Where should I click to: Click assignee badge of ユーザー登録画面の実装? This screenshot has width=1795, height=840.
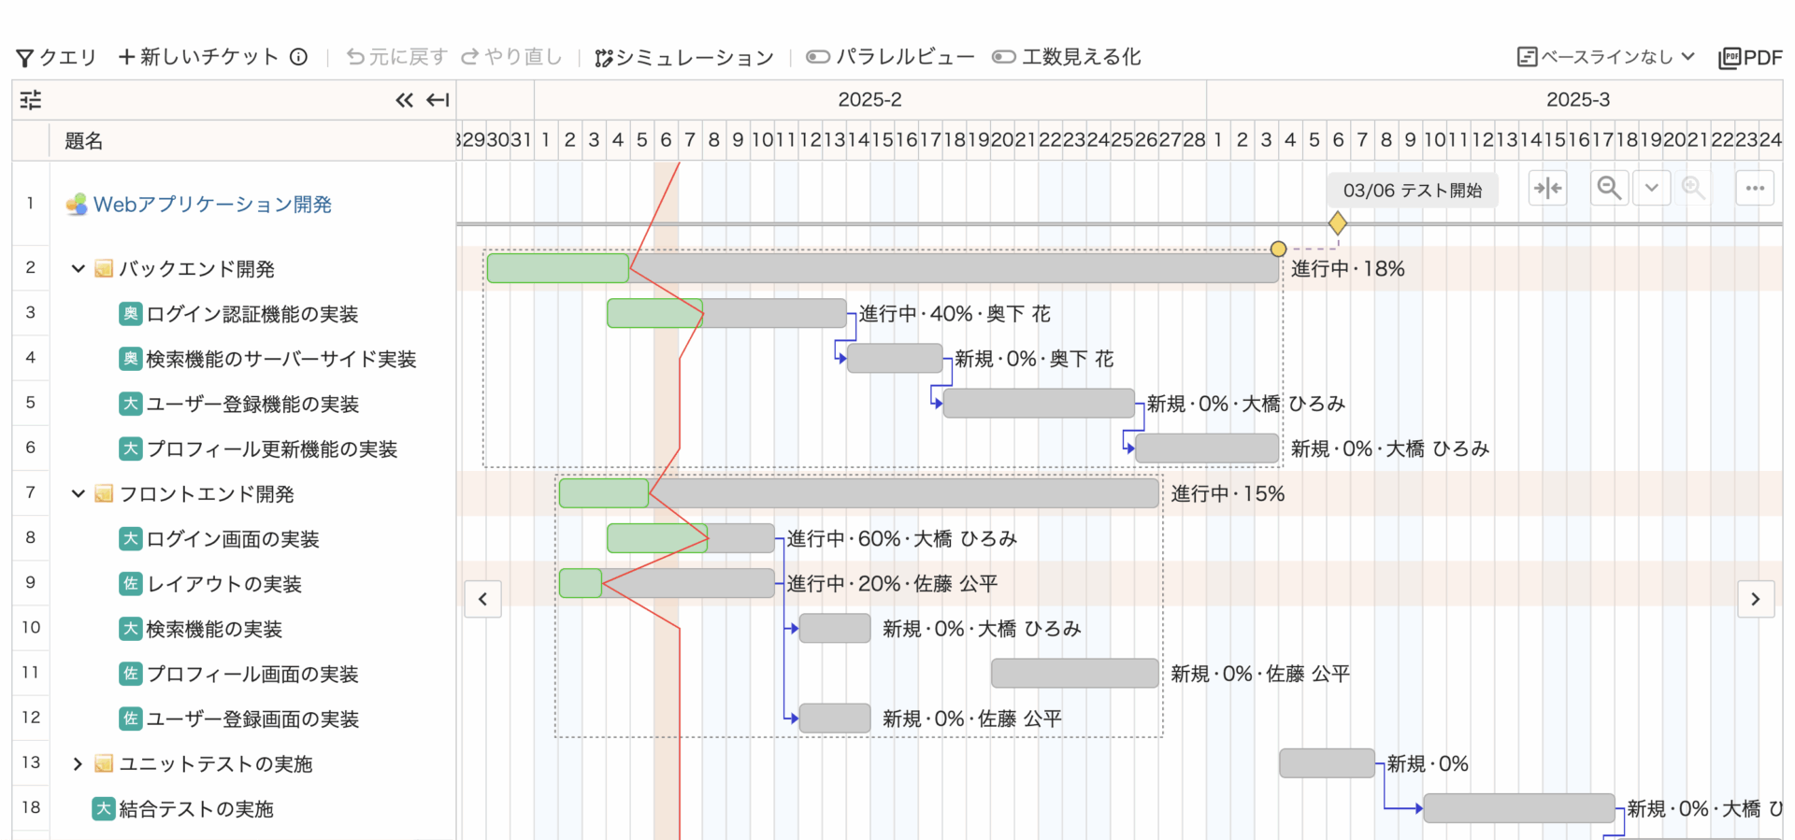coord(131,719)
